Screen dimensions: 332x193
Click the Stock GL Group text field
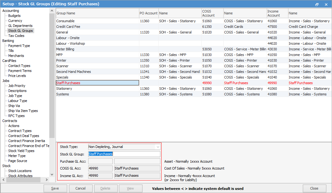(124, 154)
